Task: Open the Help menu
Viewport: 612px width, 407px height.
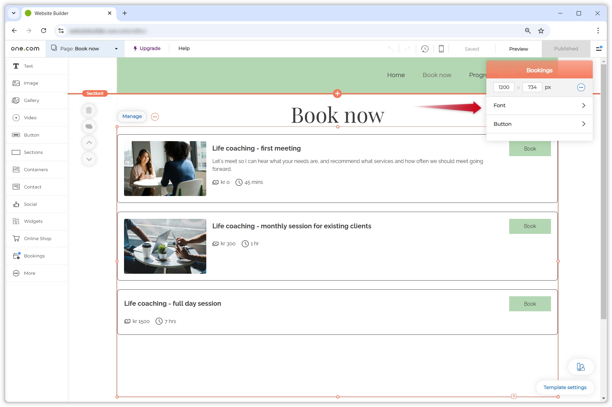Action: [x=184, y=48]
